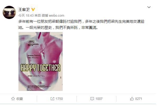Open comments via the speech bubble icon

(92, 99)
